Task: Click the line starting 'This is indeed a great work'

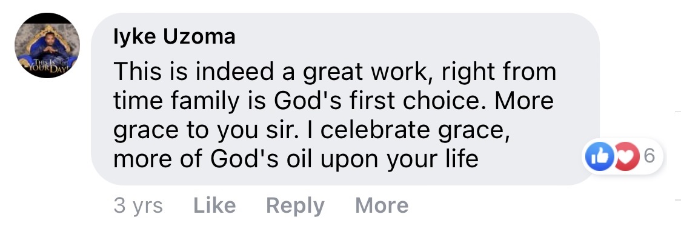Action: 335,72
